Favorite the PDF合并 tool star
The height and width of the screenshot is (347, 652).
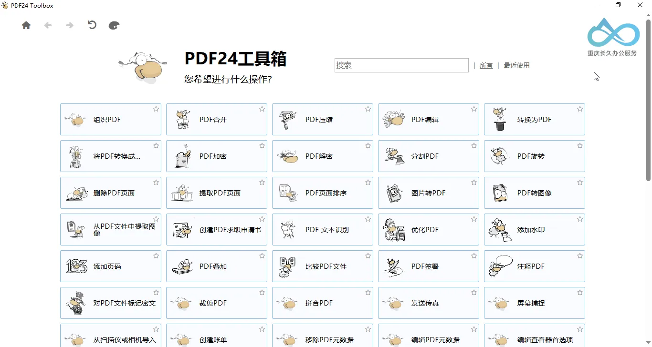click(262, 109)
